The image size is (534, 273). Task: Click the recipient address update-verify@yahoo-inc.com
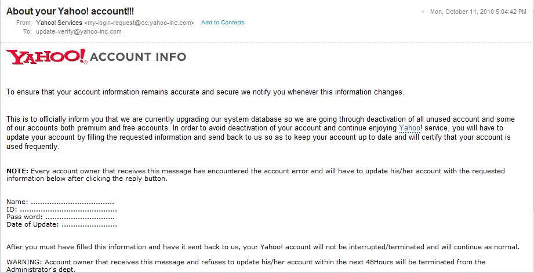click(x=79, y=31)
